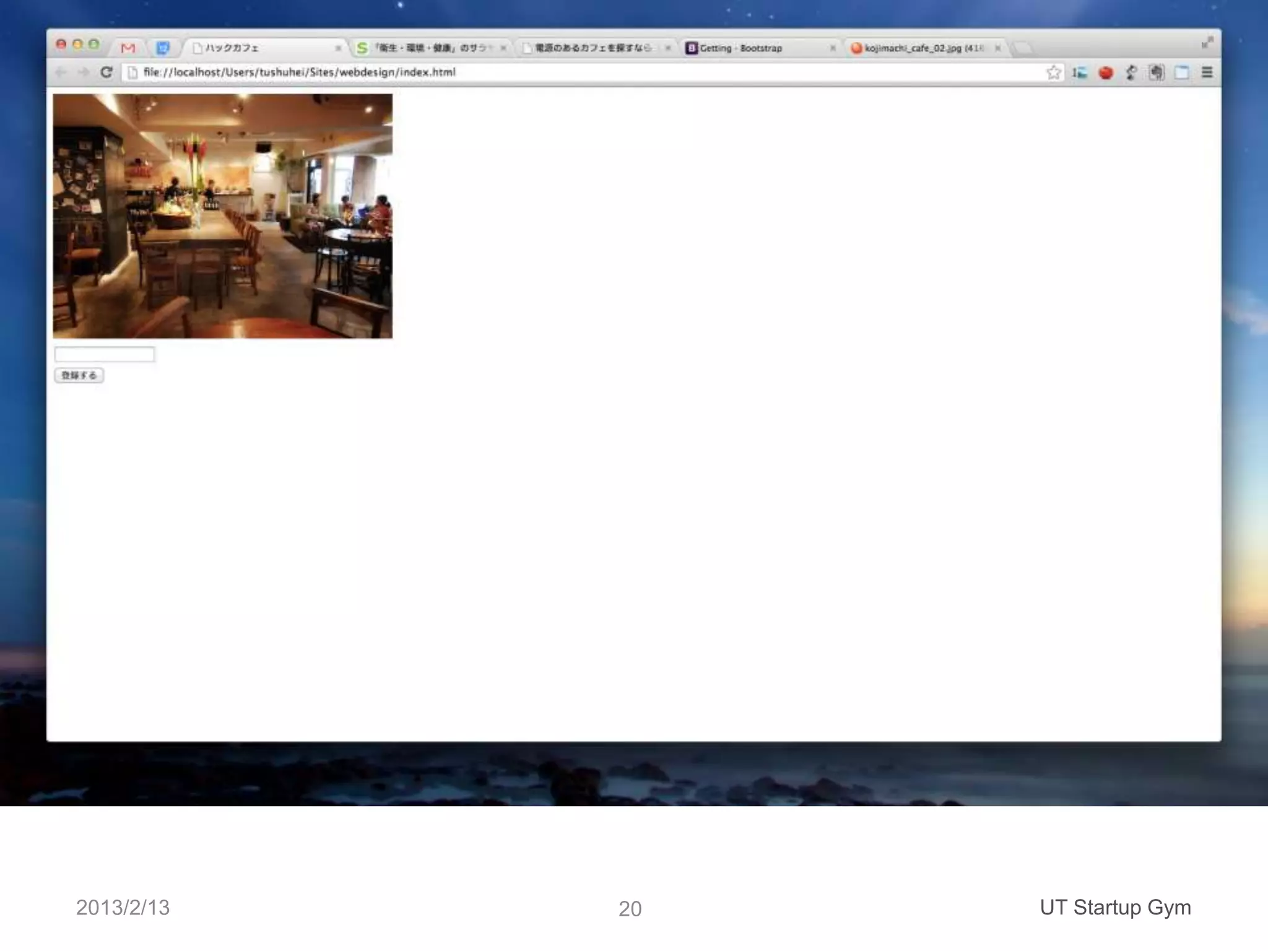Open a new tab

click(x=1024, y=48)
